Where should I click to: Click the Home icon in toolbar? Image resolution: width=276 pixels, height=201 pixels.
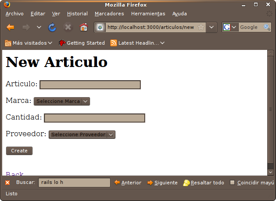tap(83, 27)
